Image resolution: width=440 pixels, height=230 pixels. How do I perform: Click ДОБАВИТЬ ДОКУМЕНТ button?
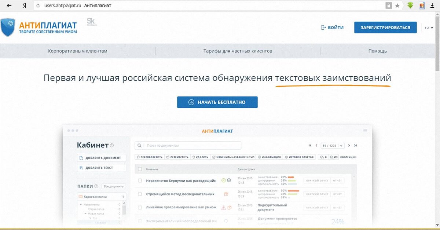(x=102, y=158)
